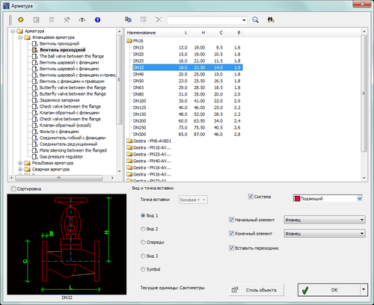Screen dimensions: 374x305
Task: Click the magnifying glass search icon
Action: (255, 19)
